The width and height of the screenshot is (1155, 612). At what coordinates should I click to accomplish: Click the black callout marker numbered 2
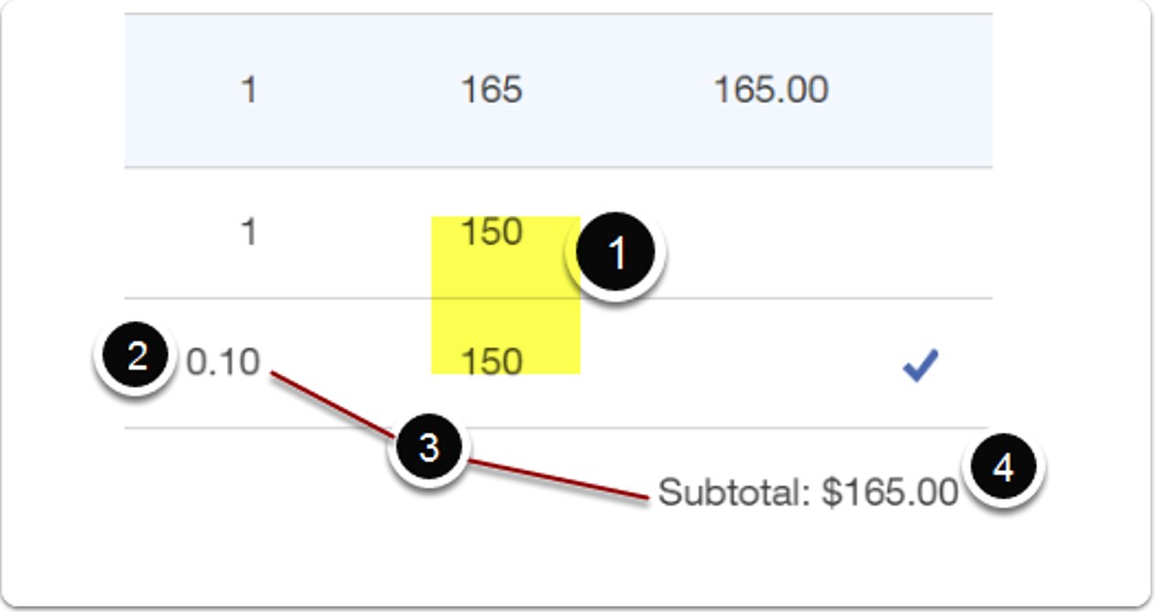pyautogui.click(x=136, y=358)
